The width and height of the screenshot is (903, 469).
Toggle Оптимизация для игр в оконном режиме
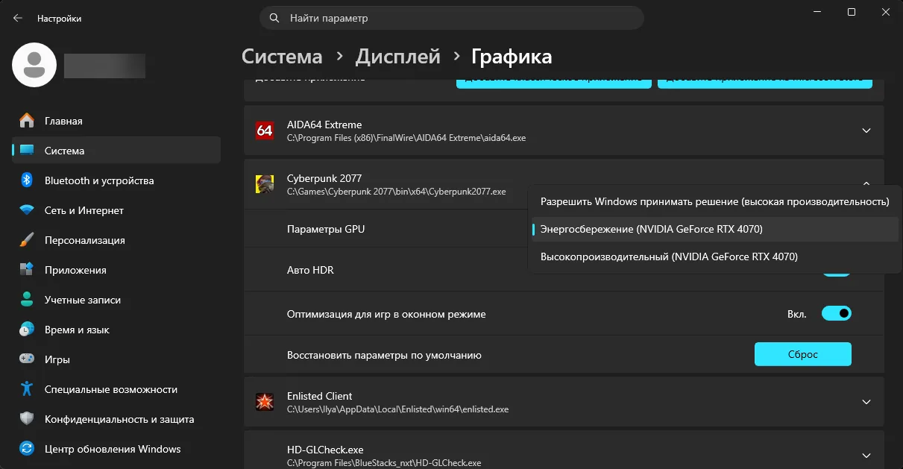837,314
